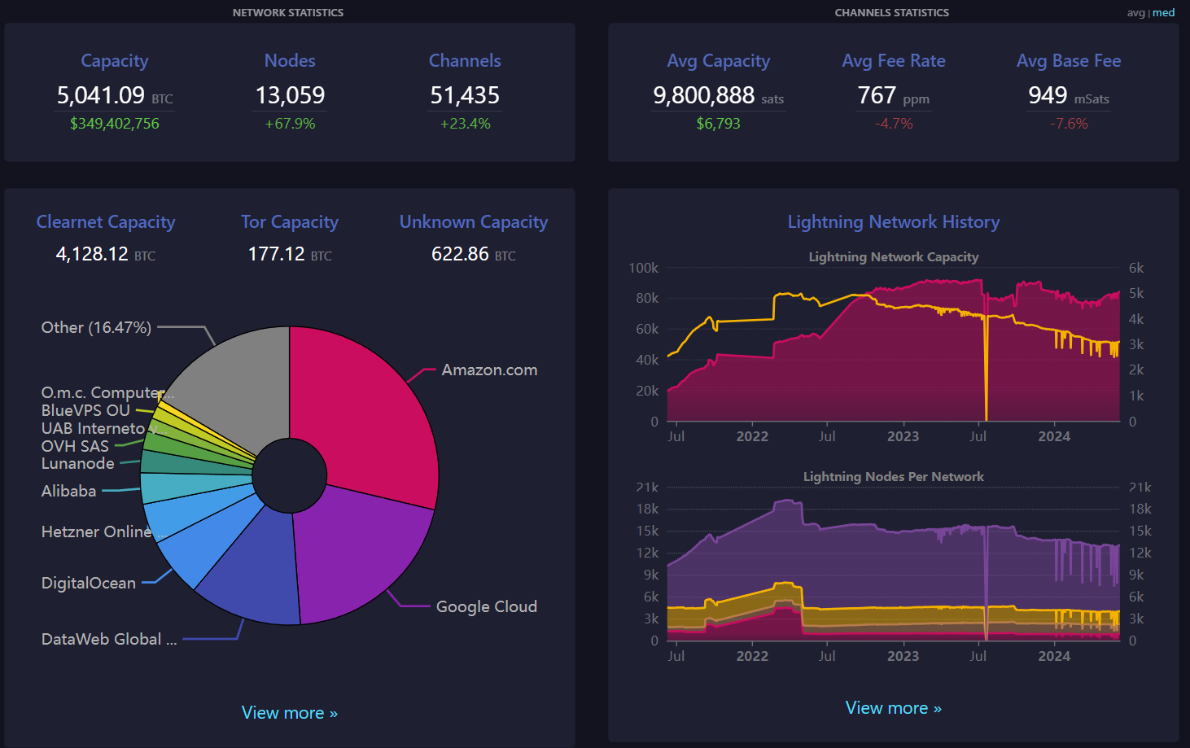Click the DigitalOcean pie label
Viewport: 1190px width, 748px height.
click(x=89, y=583)
